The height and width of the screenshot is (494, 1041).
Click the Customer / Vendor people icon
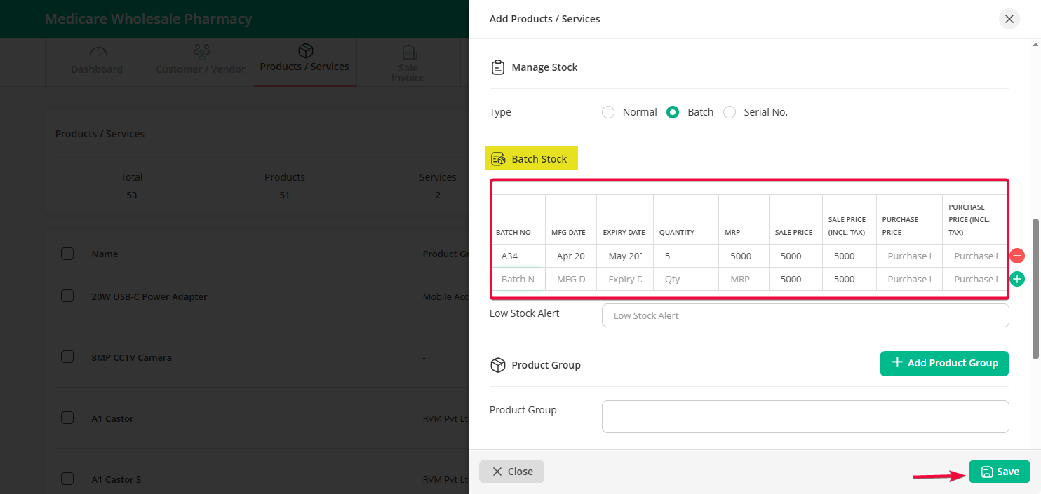point(201,53)
